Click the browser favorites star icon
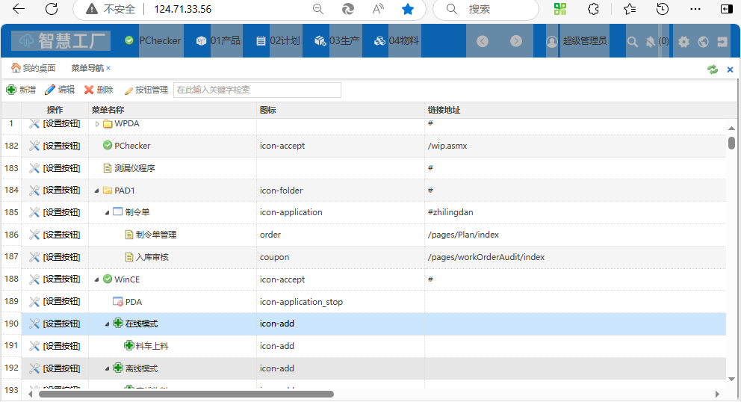The image size is (741, 402). pos(407,9)
